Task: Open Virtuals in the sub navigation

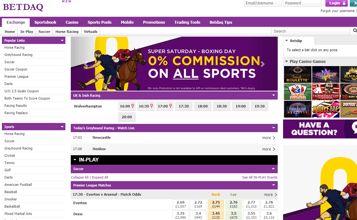Action: 90,32
